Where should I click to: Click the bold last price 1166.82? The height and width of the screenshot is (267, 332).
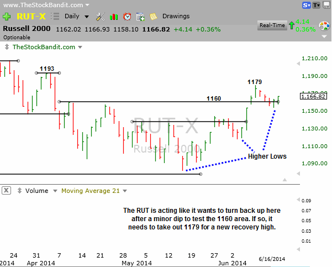click(x=156, y=29)
